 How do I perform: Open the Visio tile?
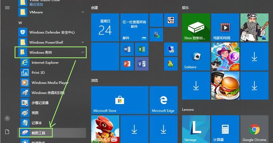(142, 64)
